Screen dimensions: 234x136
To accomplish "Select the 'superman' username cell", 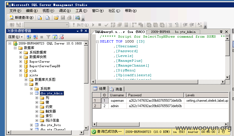I will [117, 101].
